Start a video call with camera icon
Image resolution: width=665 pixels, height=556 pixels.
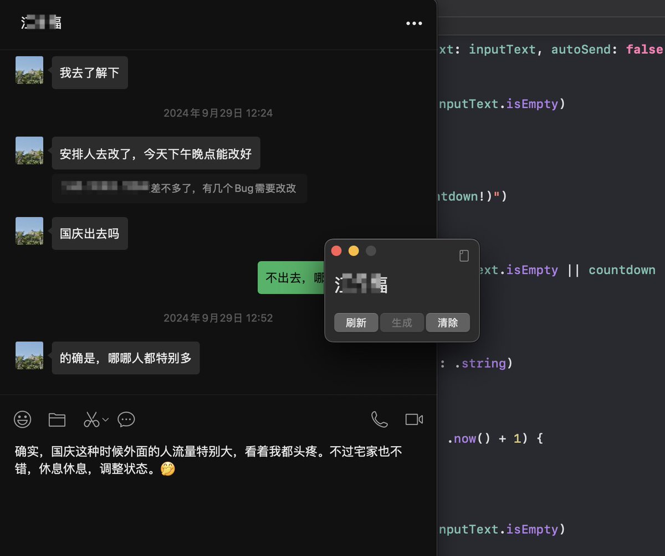(414, 420)
